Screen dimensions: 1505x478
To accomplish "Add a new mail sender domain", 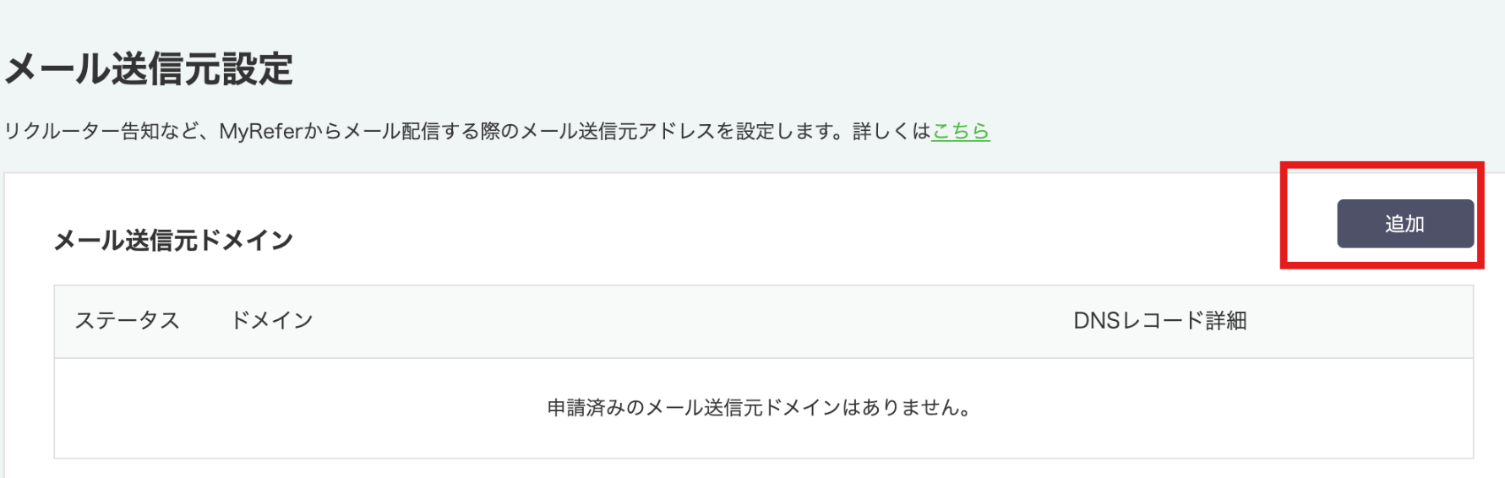I will click(1404, 224).
